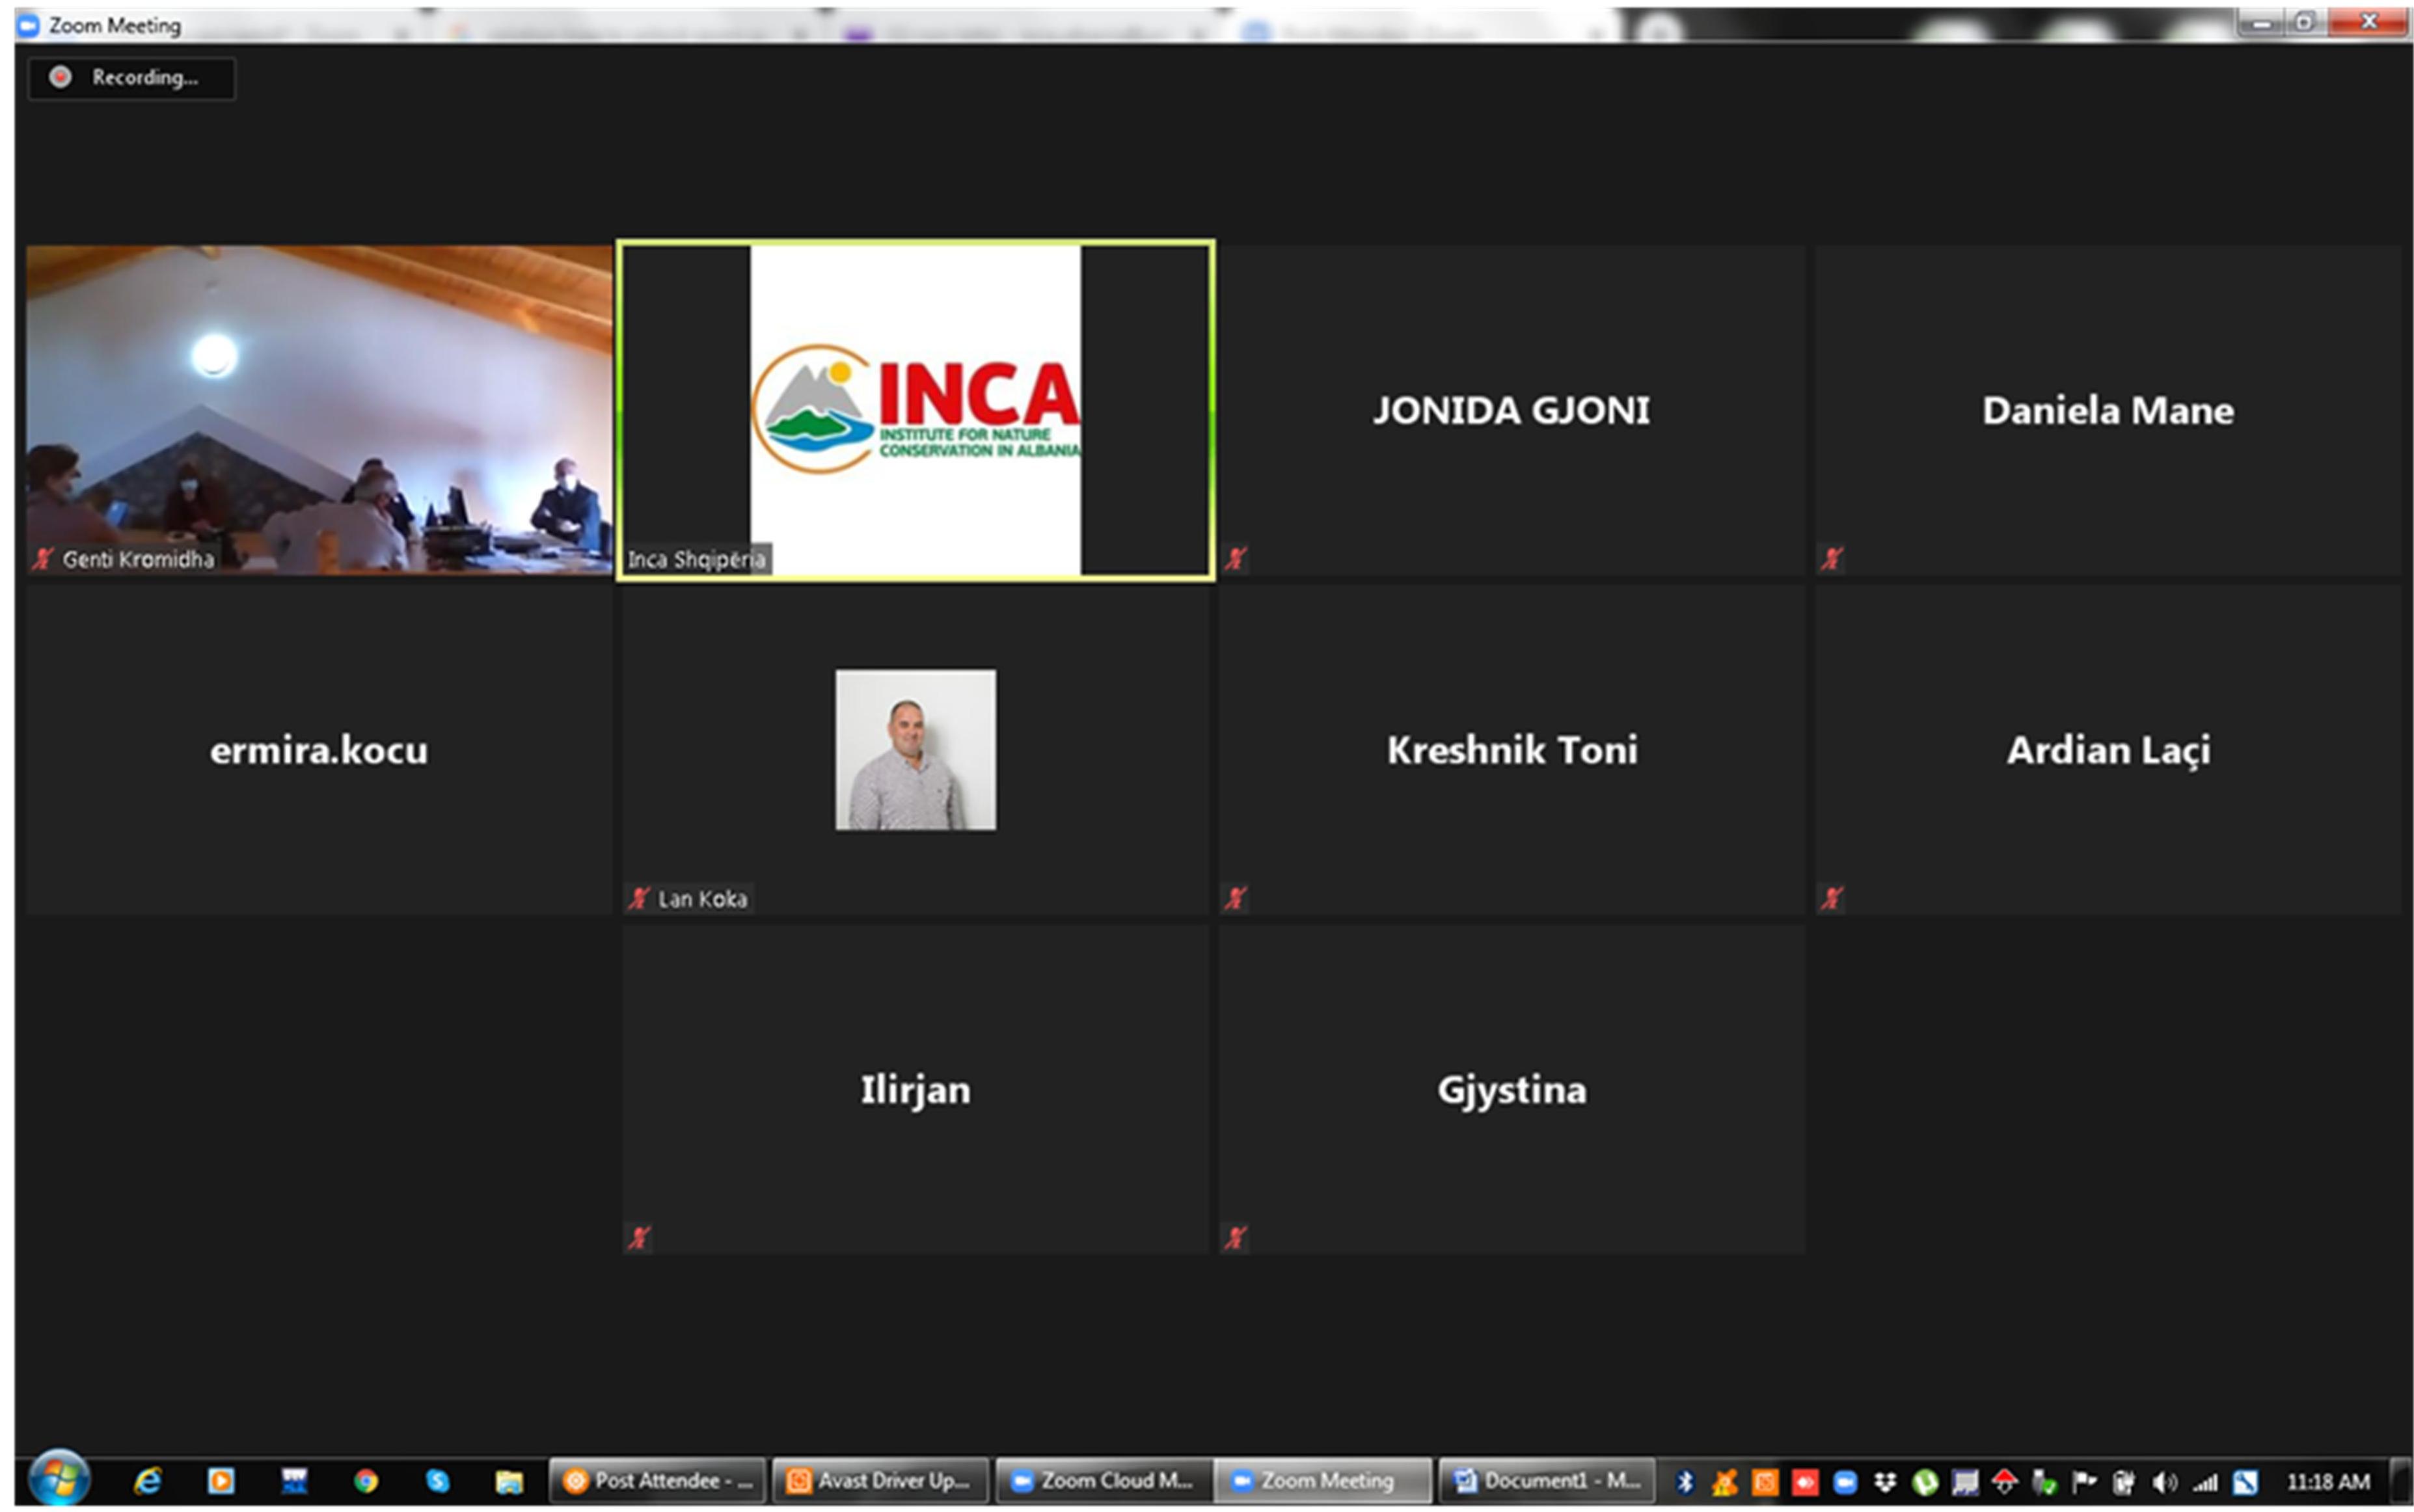Click the network signal bars tray icon
The image size is (2414, 1512).
2204,1482
